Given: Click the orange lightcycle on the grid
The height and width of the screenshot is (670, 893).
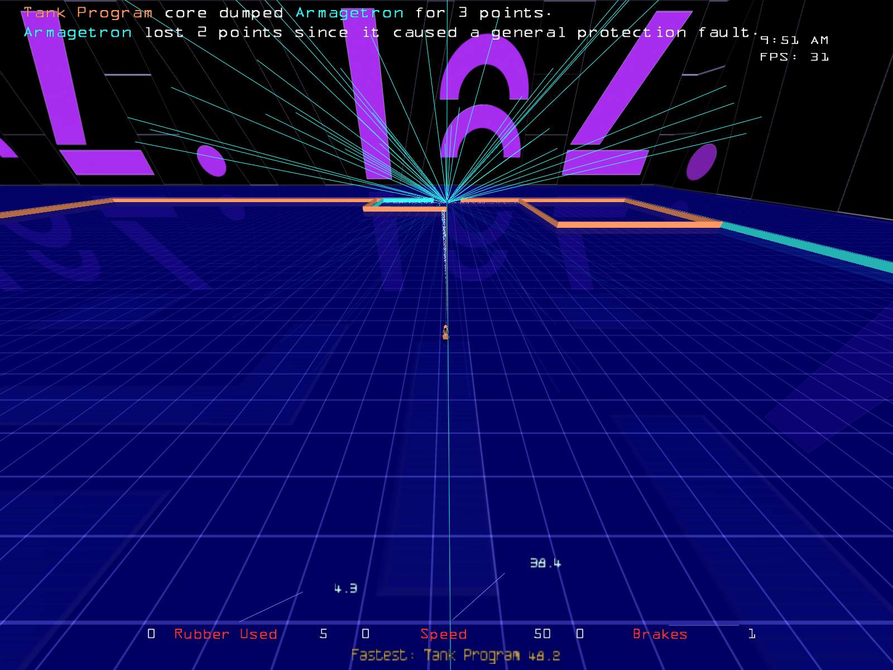Looking at the screenshot, I should pos(445,333).
